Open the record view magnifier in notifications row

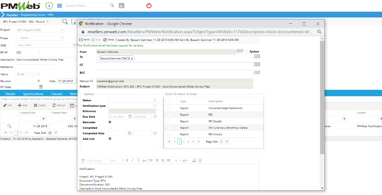click(x=9, y=126)
